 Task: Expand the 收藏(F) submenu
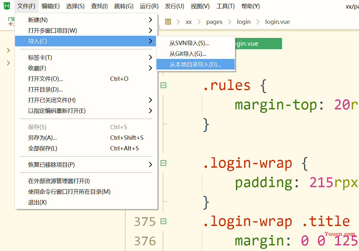coord(86,68)
